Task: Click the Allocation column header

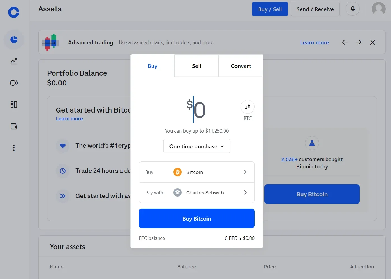Action: tap(362, 267)
